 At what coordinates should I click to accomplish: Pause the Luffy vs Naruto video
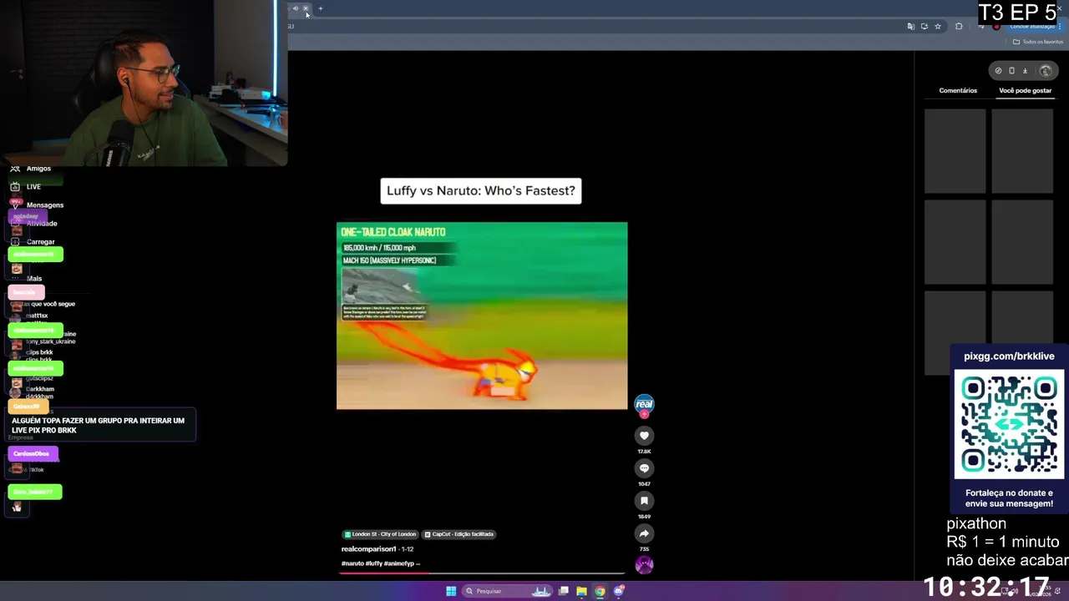pyautogui.click(x=482, y=316)
